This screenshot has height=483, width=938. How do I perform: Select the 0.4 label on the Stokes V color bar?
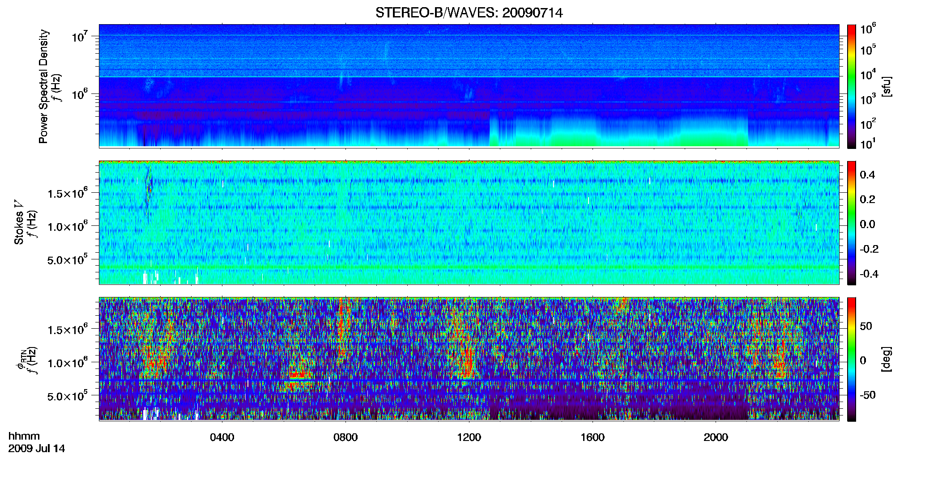pos(867,175)
